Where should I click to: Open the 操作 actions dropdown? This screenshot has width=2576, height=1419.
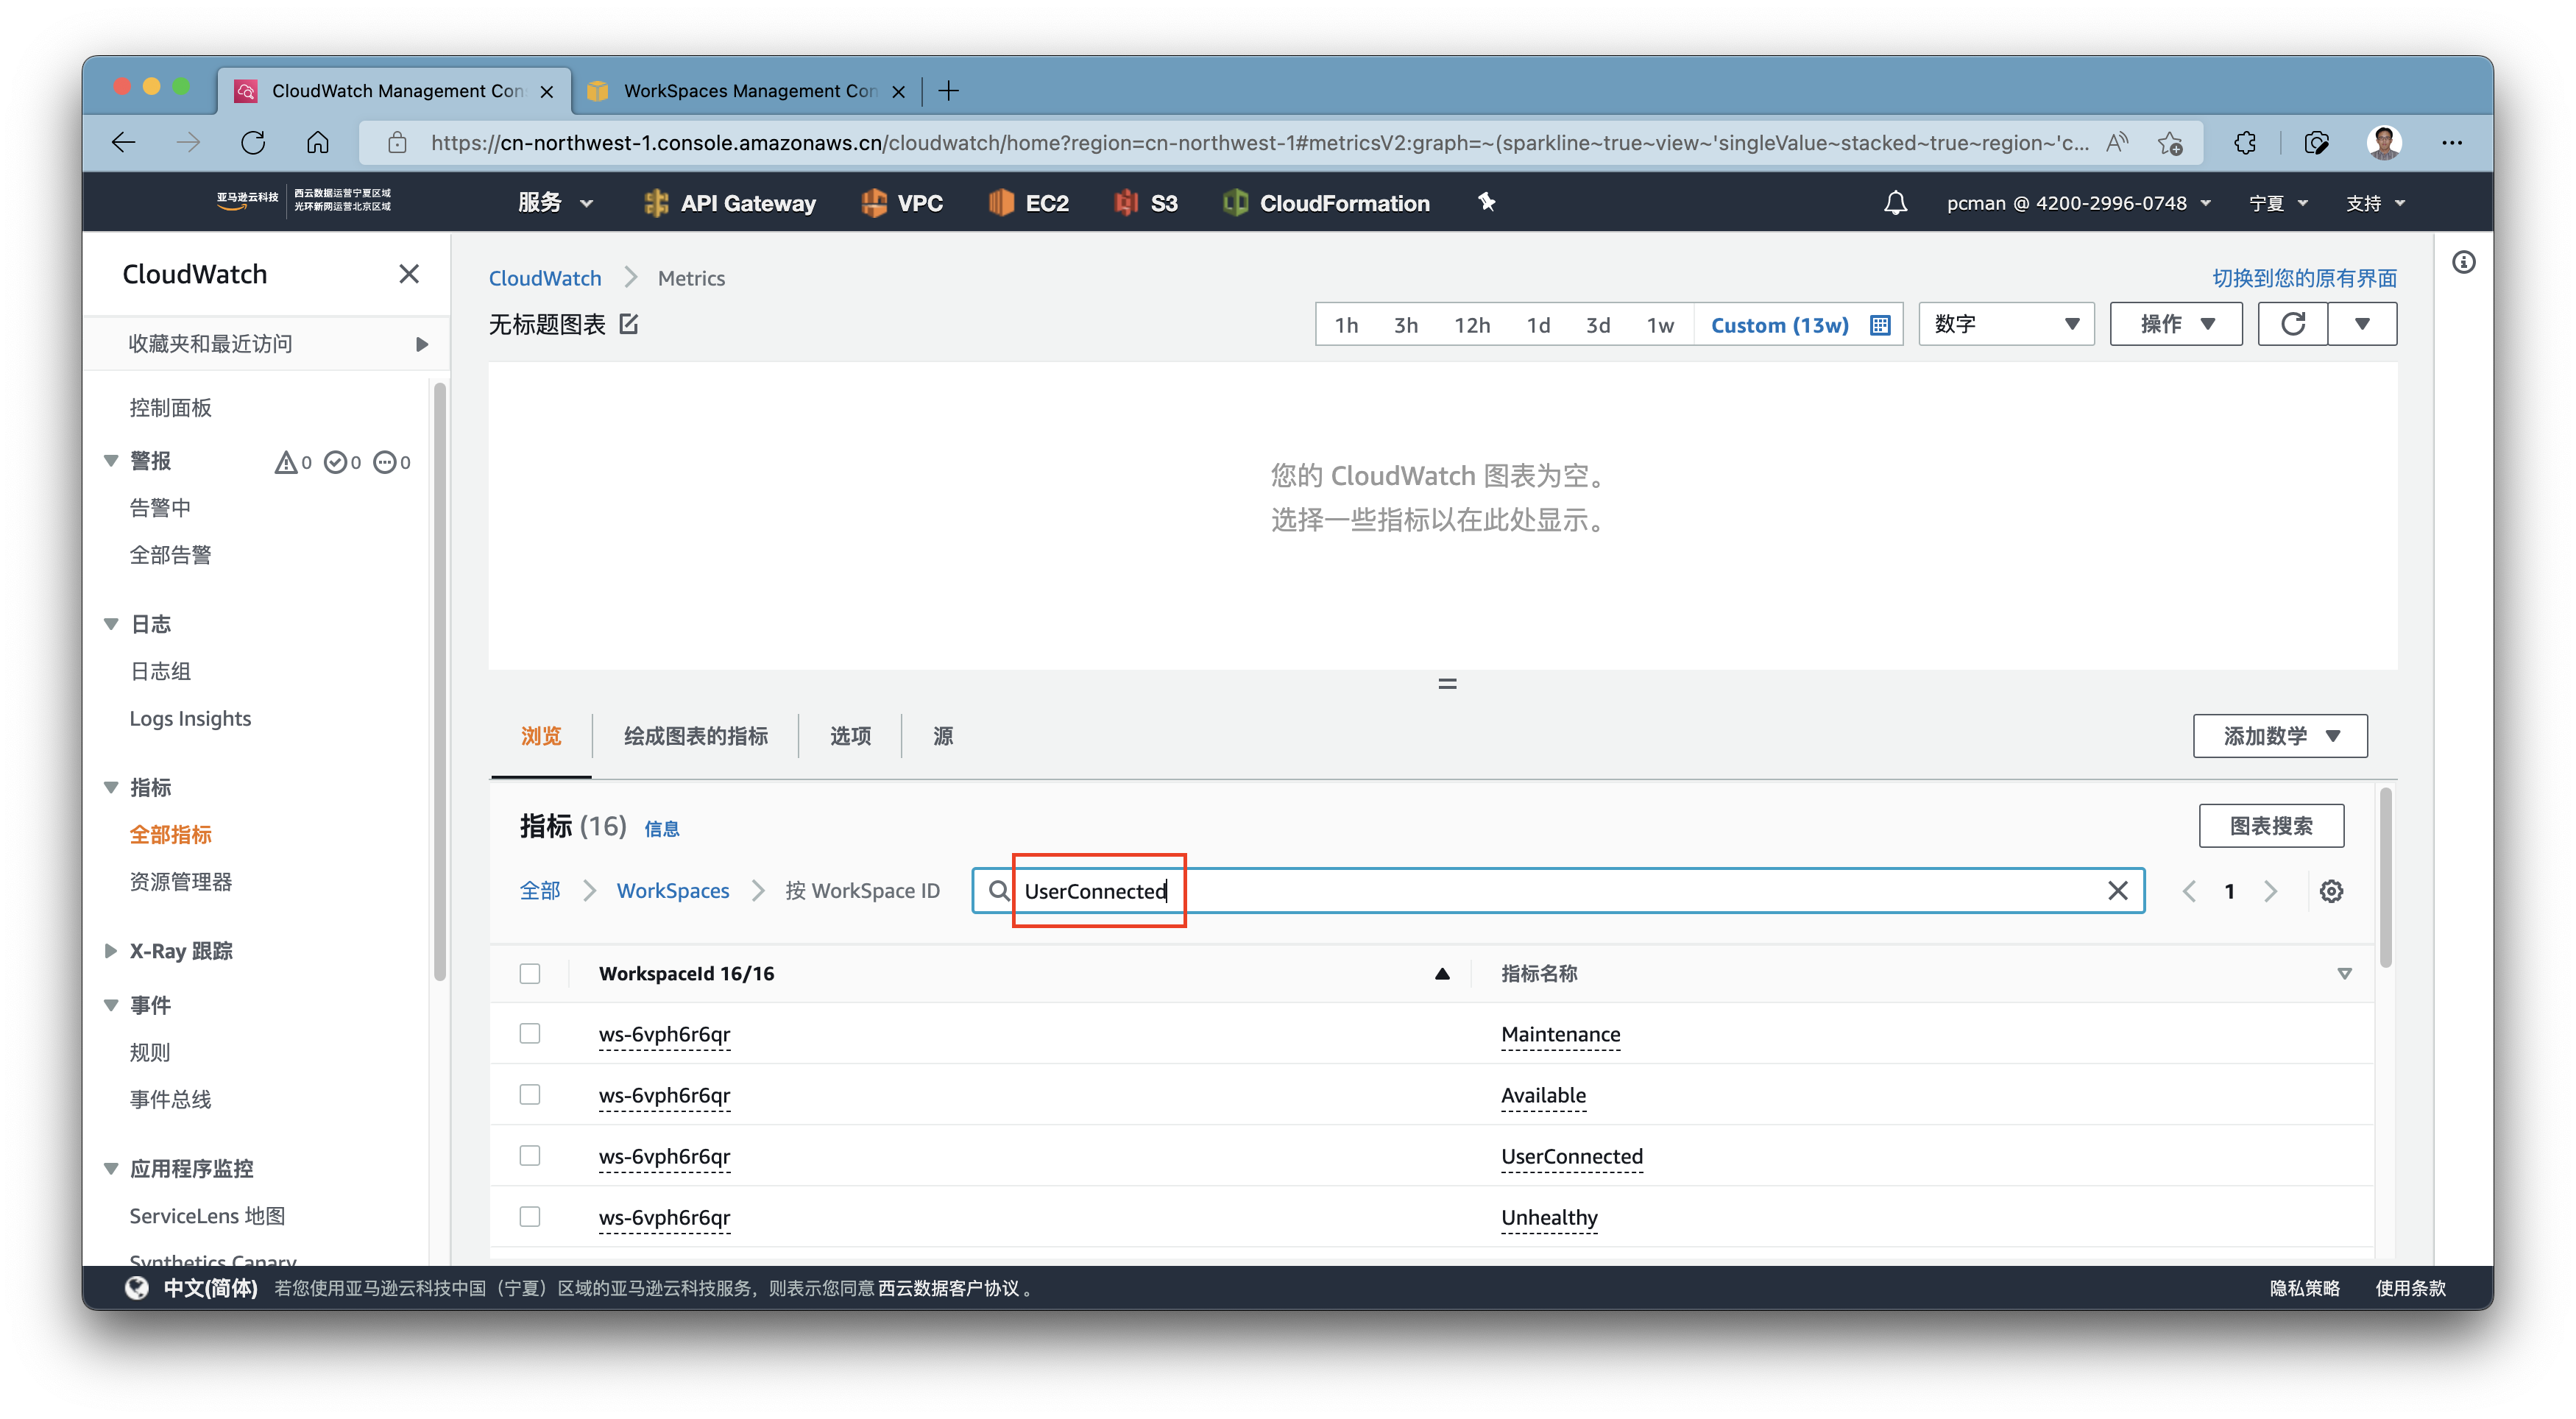point(2176,324)
